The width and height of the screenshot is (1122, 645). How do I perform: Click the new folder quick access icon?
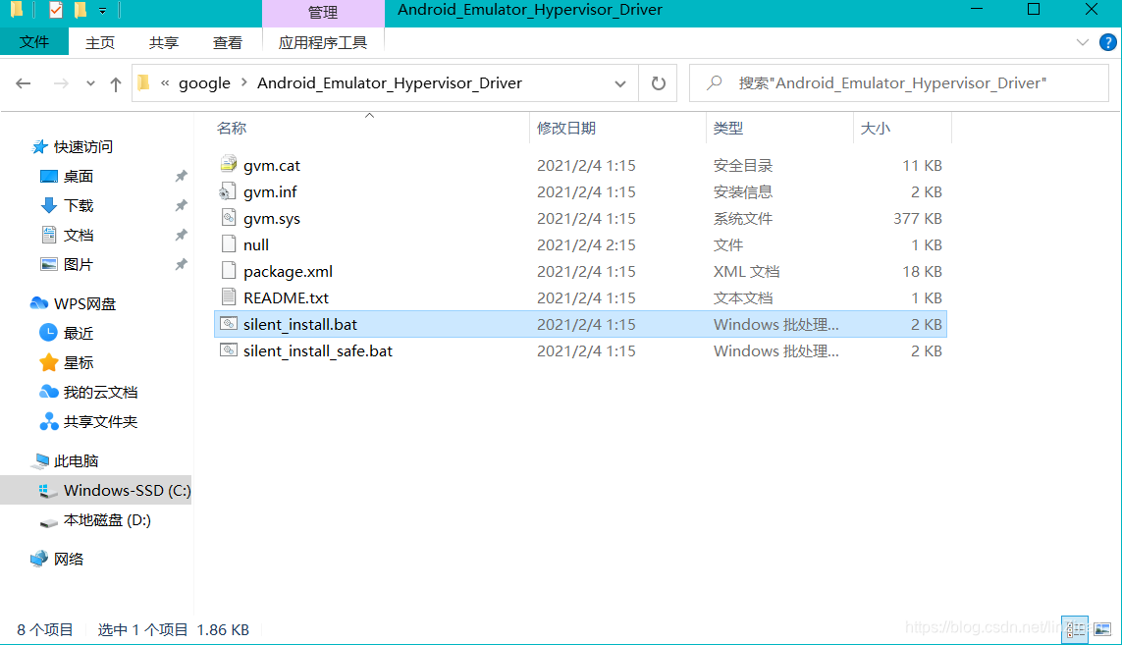pos(80,10)
